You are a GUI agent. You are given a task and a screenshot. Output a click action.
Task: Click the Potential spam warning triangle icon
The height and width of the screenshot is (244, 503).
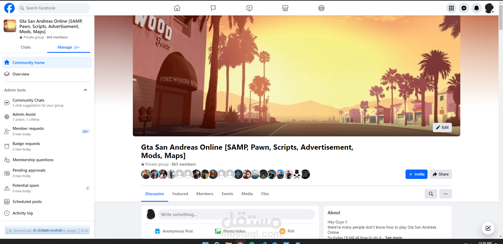(x=7, y=188)
